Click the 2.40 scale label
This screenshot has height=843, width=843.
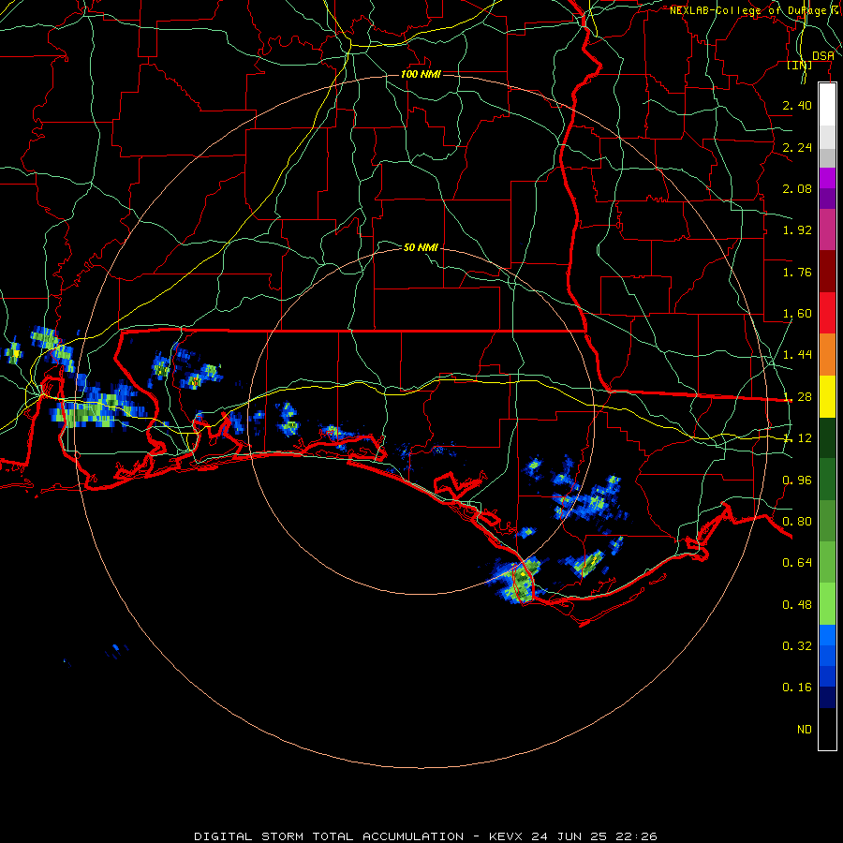(x=797, y=105)
